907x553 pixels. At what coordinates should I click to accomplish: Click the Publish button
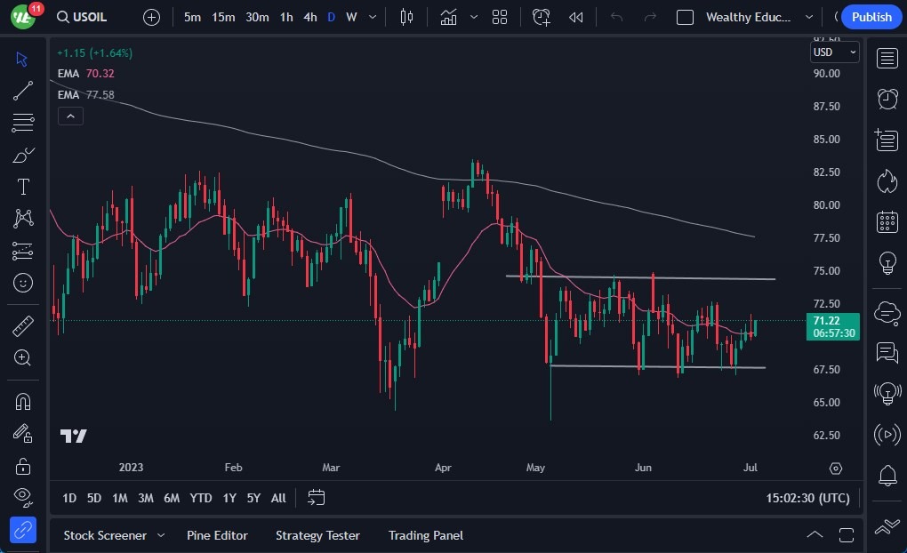(x=871, y=17)
